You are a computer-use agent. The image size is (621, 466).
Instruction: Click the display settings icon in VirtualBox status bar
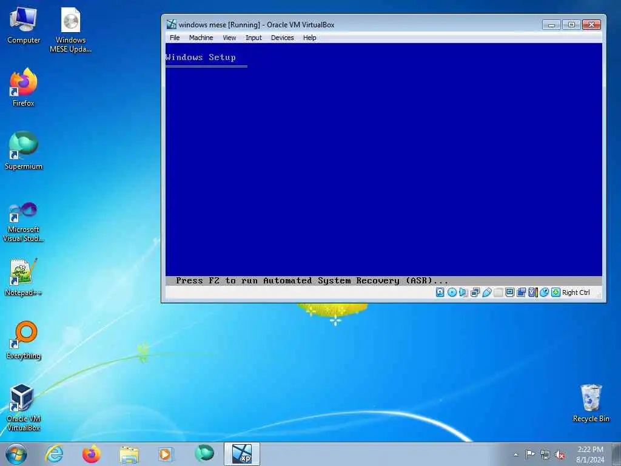click(x=509, y=292)
